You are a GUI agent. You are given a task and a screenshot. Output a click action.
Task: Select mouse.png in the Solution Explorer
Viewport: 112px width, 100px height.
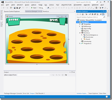(x=87, y=41)
